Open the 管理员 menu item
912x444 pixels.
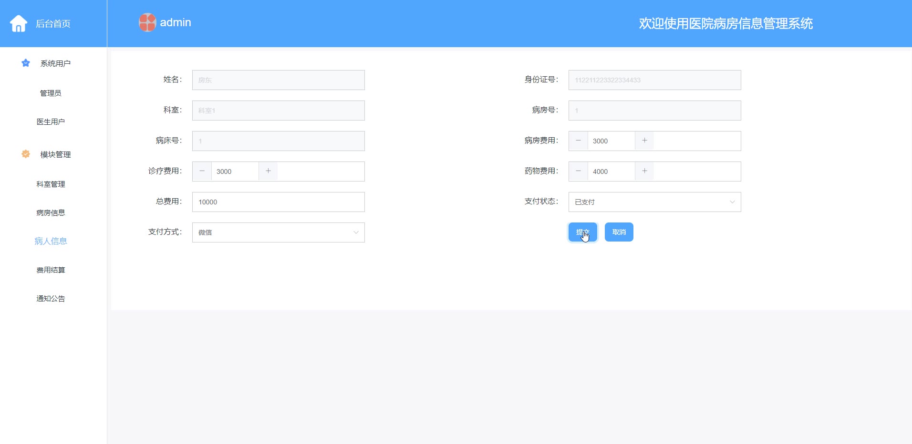[x=51, y=93]
